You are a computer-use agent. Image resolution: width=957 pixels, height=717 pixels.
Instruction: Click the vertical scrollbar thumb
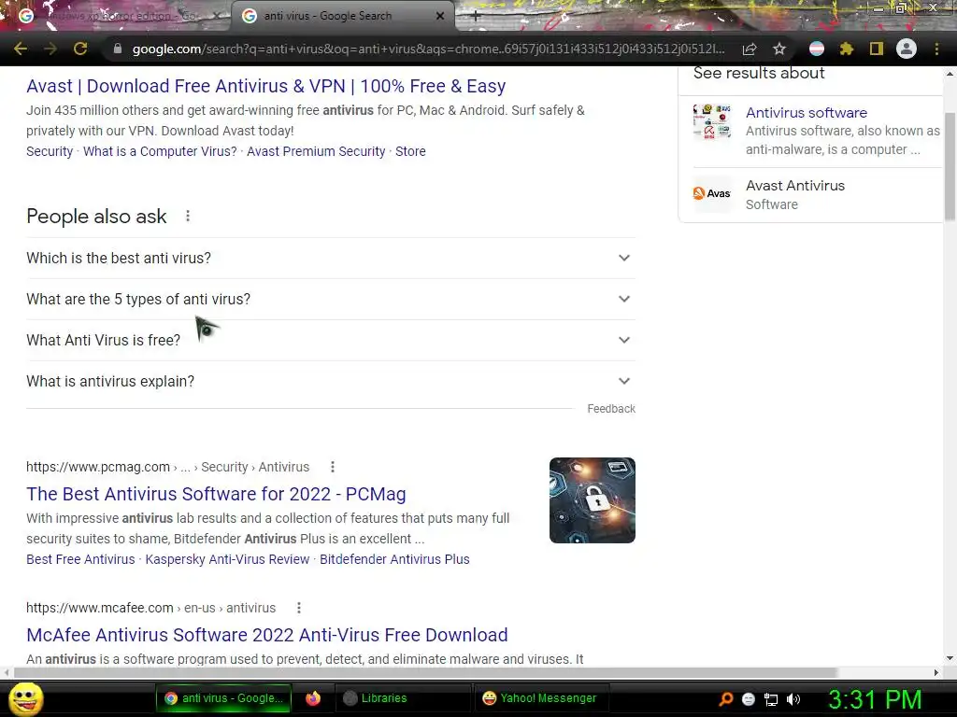(x=950, y=166)
